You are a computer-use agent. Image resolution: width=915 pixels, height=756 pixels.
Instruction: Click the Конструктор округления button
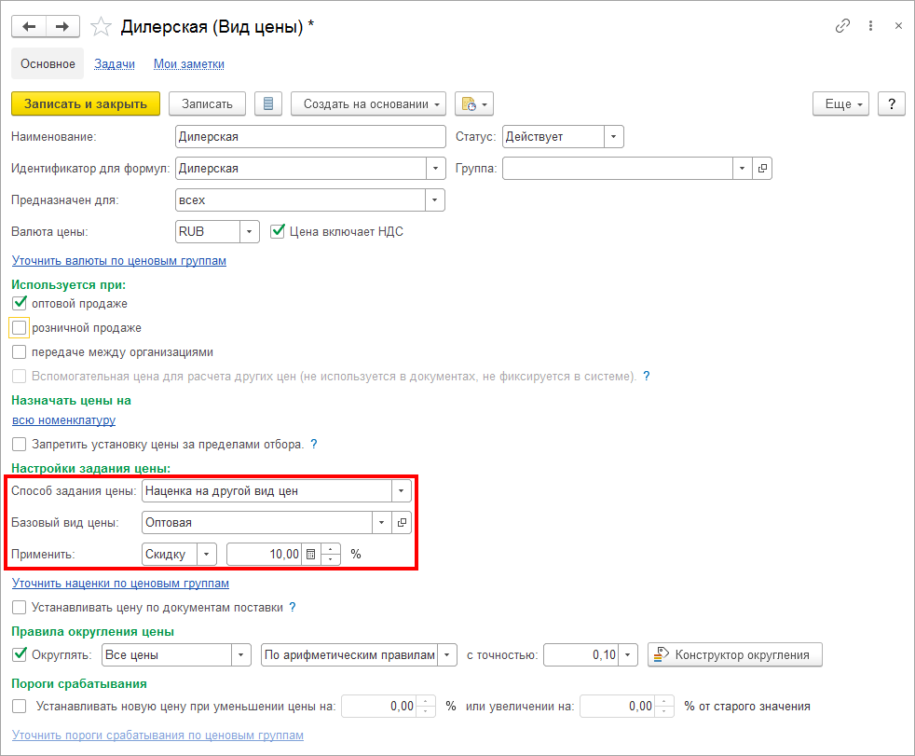735,655
